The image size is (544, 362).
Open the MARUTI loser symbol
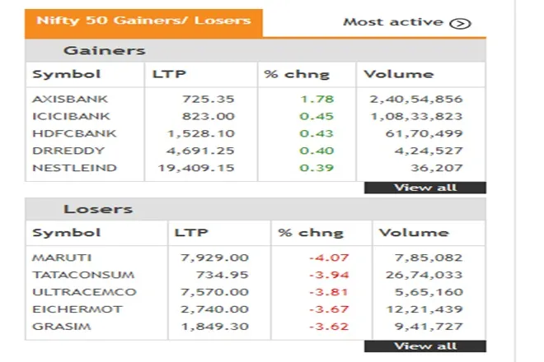click(62, 258)
